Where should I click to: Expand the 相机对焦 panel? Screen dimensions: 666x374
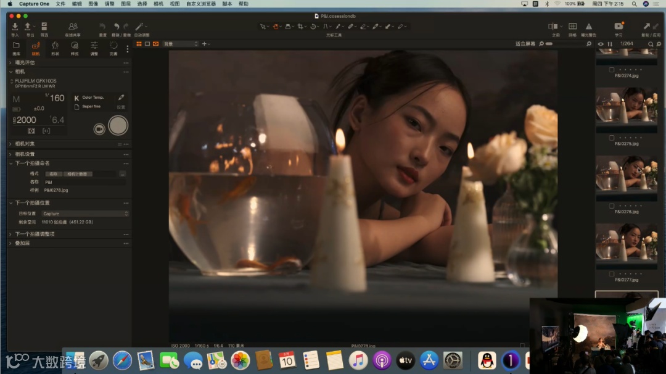point(10,144)
